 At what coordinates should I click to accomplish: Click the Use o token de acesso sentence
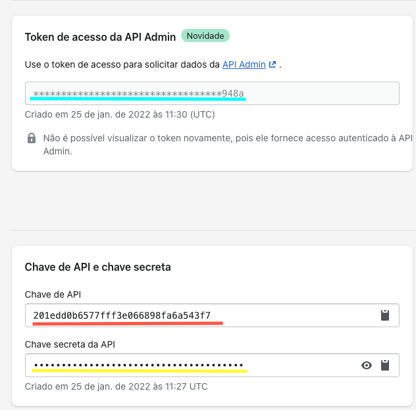(x=153, y=64)
